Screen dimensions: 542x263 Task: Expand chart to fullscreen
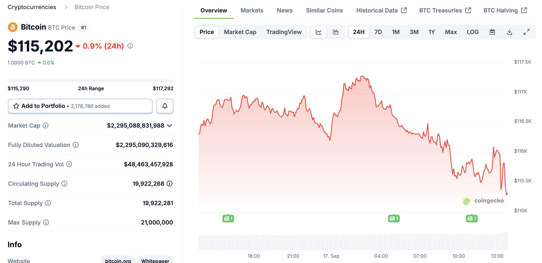point(526,32)
